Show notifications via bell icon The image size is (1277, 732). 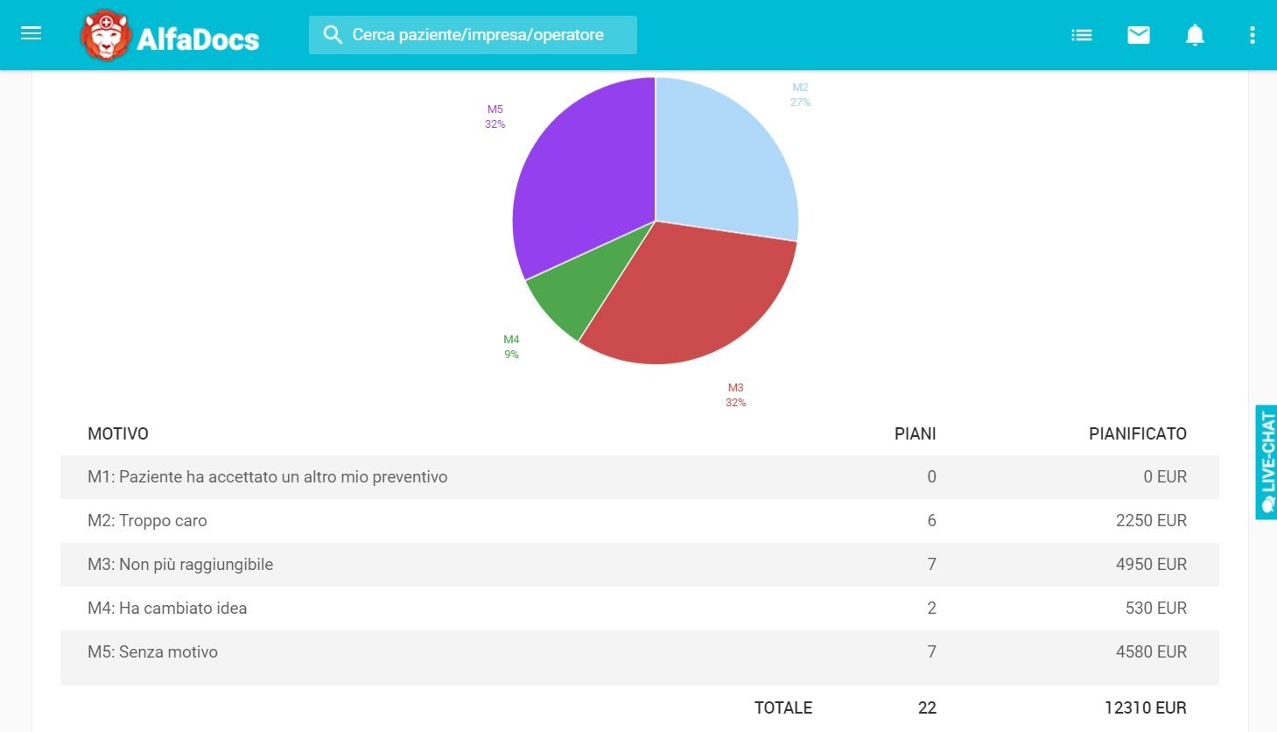point(1195,35)
